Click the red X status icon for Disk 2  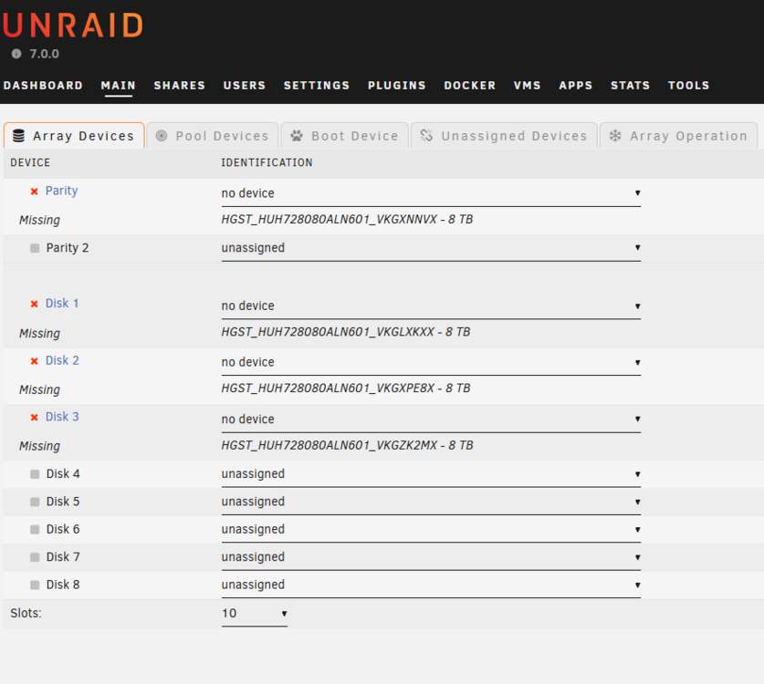[x=34, y=361]
